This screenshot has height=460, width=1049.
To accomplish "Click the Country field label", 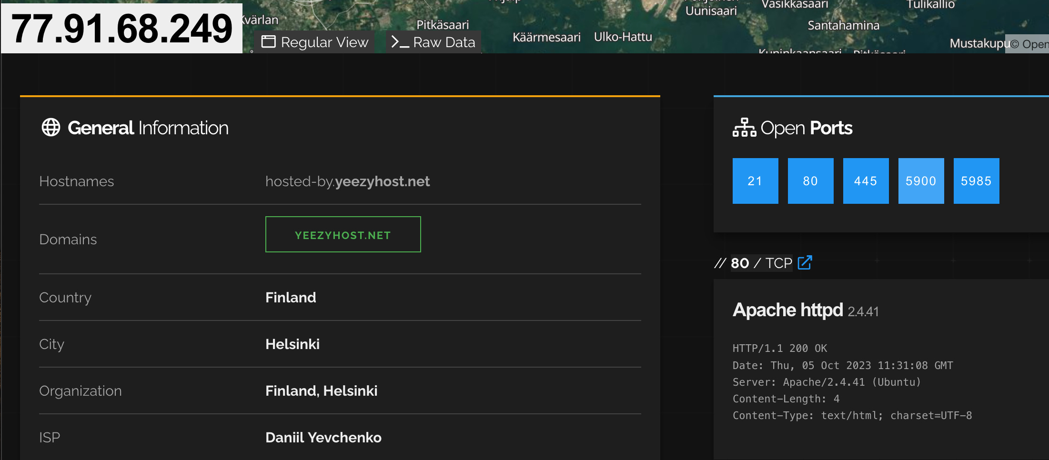I will click(65, 298).
